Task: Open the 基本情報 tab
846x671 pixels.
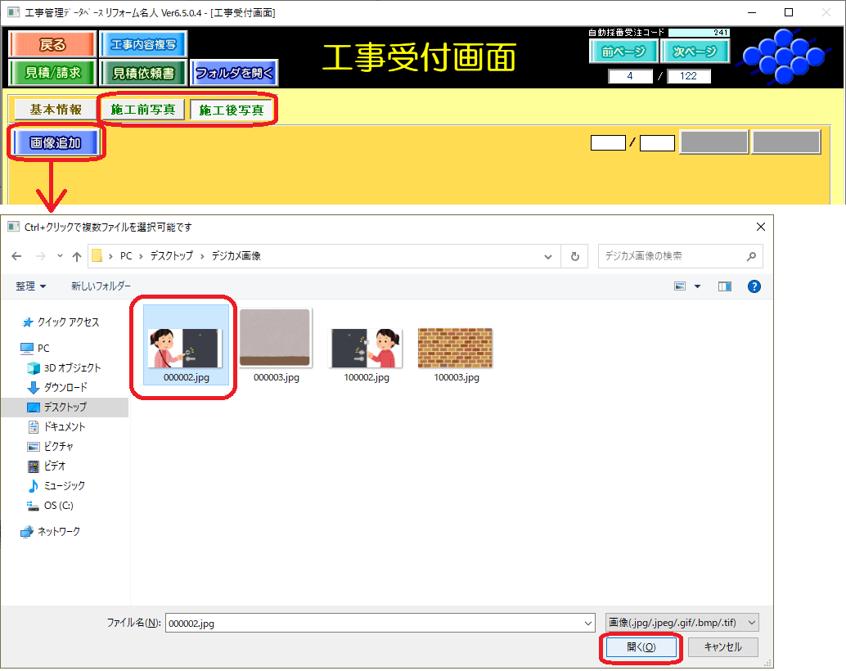Action: point(56,110)
